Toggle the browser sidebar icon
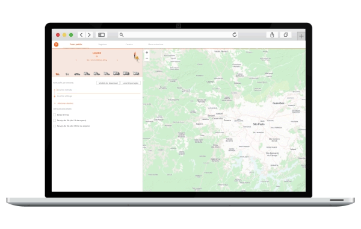361x229 pixels. tap(101, 35)
